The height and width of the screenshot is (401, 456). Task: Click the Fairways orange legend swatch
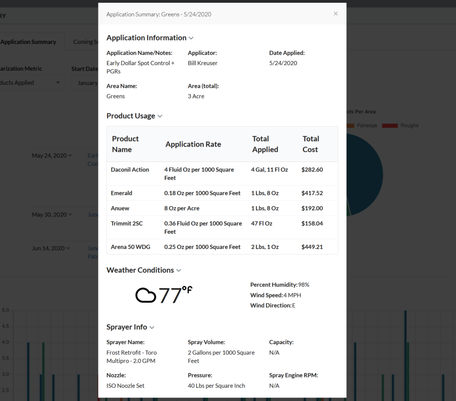(350, 125)
